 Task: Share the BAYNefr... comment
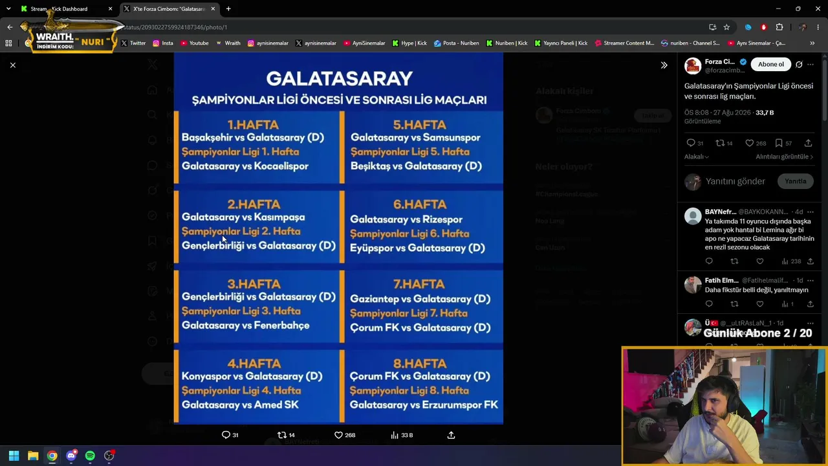[811, 261]
